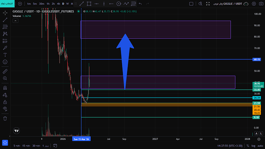The height and width of the screenshot is (149, 265).
Task: Click the 26.39 price label
Action: (x=257, y=98)
